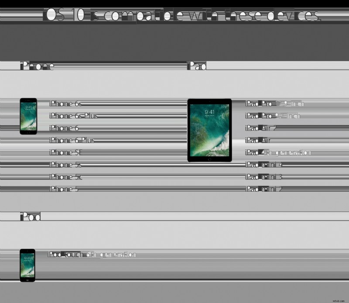Click the iPad device image

coord(209,130)
